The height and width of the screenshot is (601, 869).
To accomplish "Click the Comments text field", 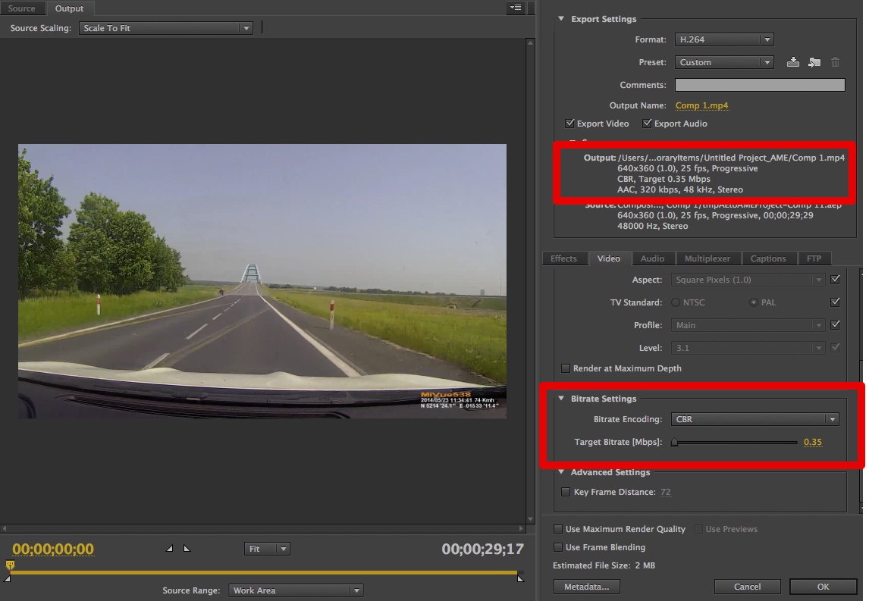I will click(x=759, y=85).
